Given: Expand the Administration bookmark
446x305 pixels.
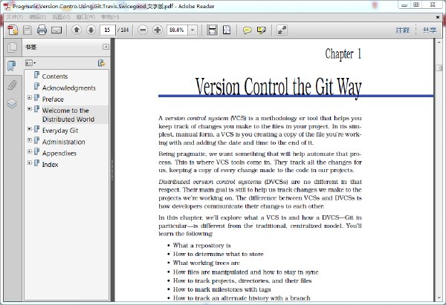Looking at the screenshot, I should (x=30, y=140).
